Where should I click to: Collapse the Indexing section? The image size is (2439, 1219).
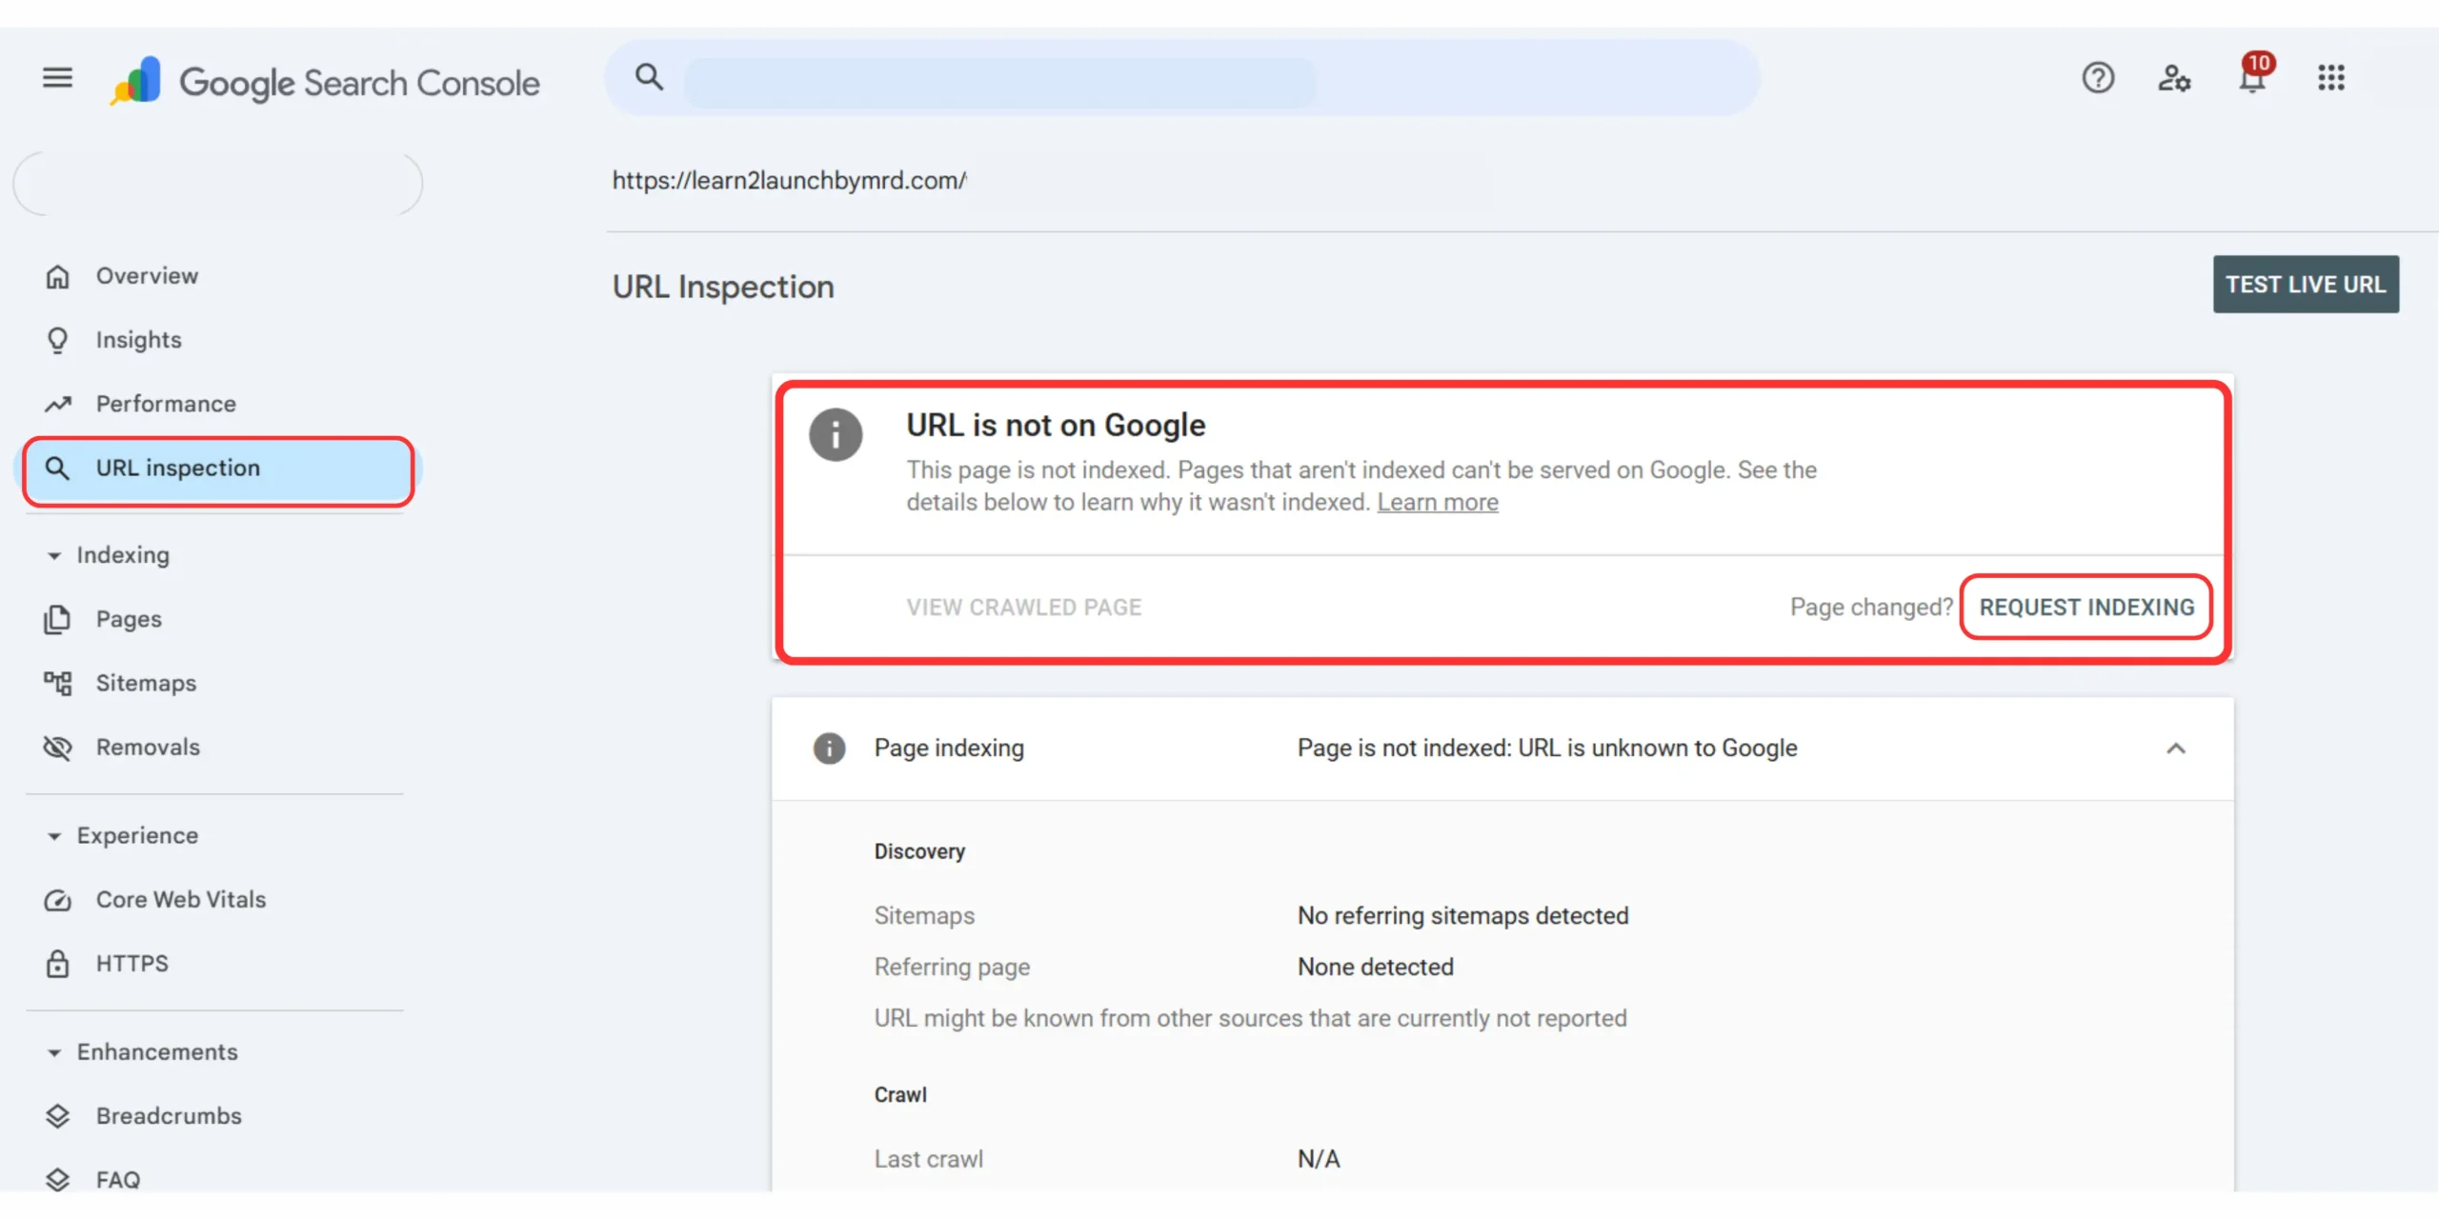point(54,555)
